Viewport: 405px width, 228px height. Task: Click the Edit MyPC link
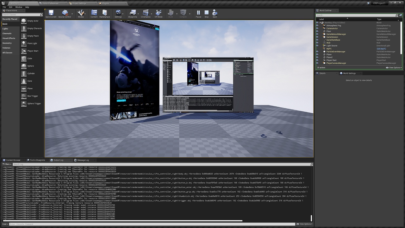click(381, 49)
